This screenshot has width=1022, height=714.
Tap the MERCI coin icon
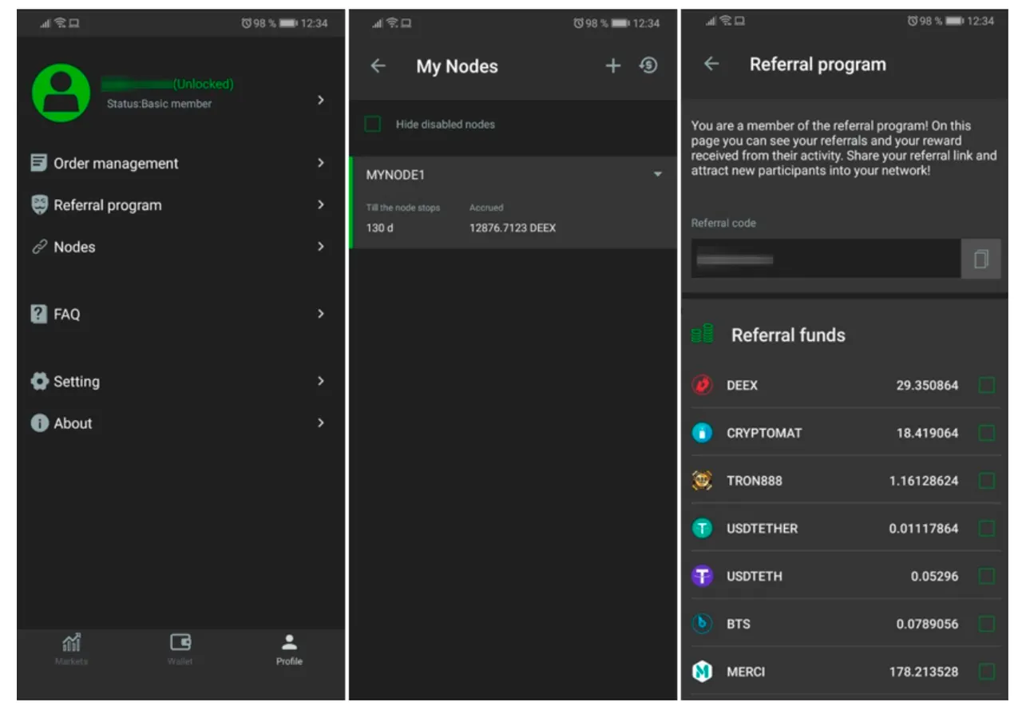(702, 672)
